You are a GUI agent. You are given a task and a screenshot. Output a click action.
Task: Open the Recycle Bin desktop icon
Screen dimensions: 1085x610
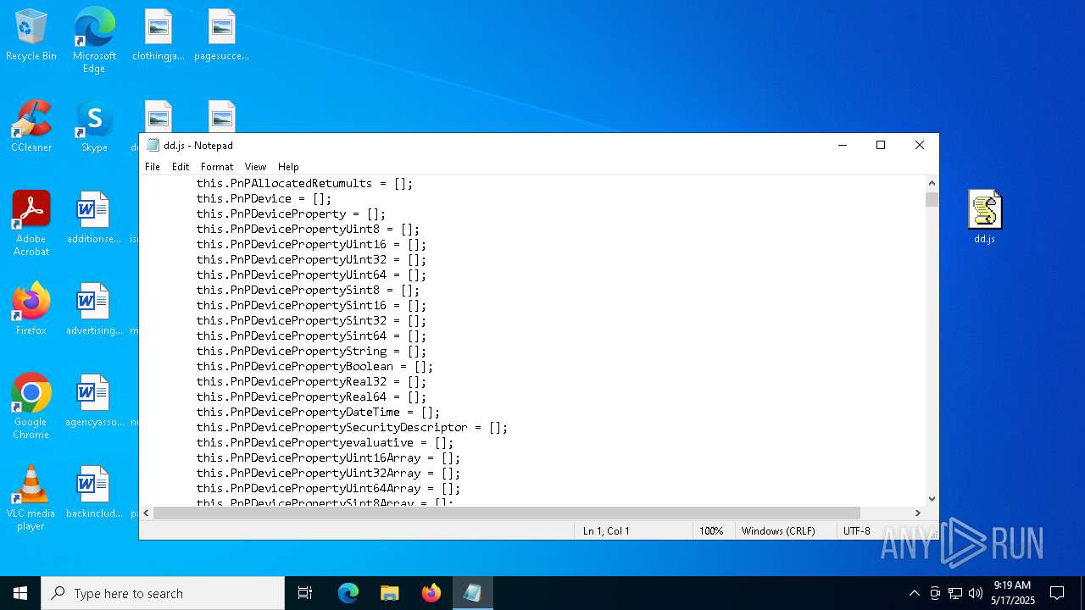tap(31, 36)
